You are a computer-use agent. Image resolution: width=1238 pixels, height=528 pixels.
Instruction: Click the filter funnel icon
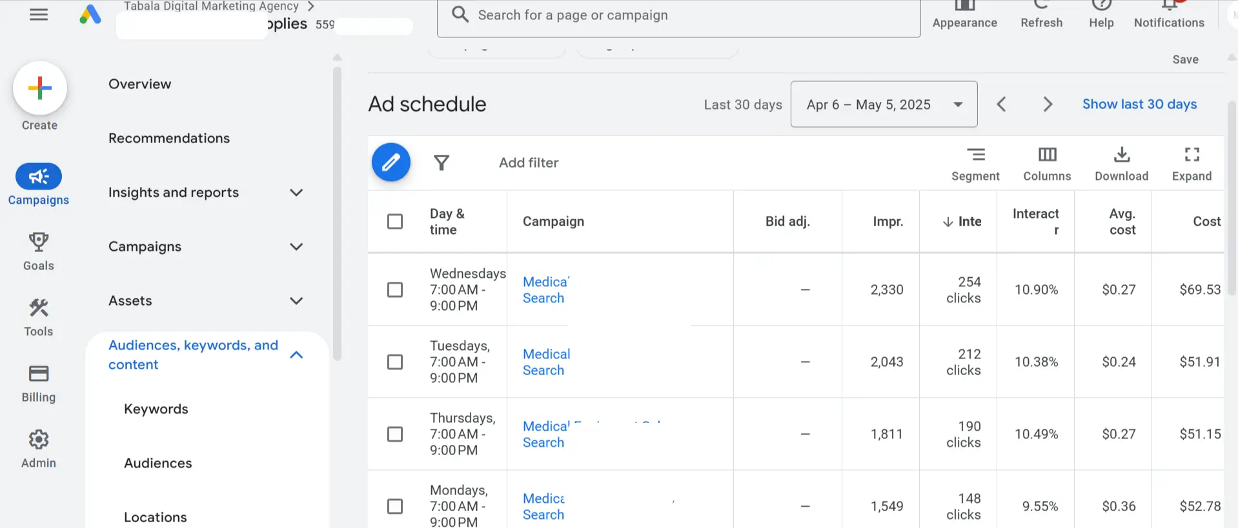click(x=441, y=162)
